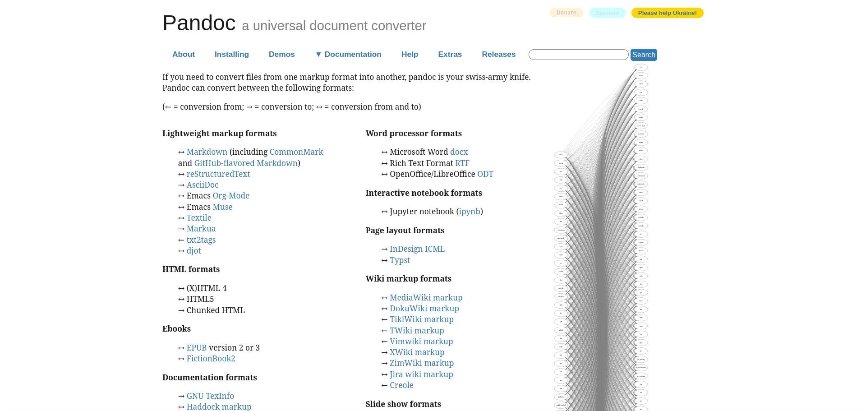
Task: Follow the ipynb link
Action: [469, 212]
